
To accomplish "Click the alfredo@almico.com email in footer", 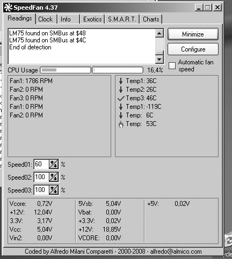I will pos(176,251).
